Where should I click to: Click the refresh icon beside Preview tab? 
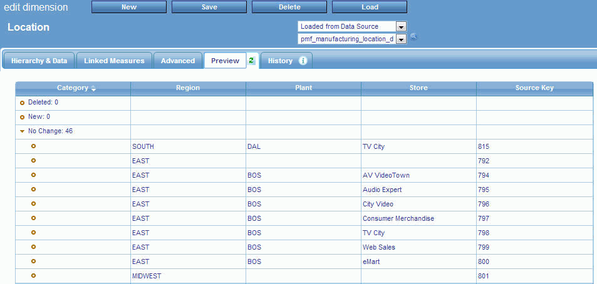[x=251, y=61]
